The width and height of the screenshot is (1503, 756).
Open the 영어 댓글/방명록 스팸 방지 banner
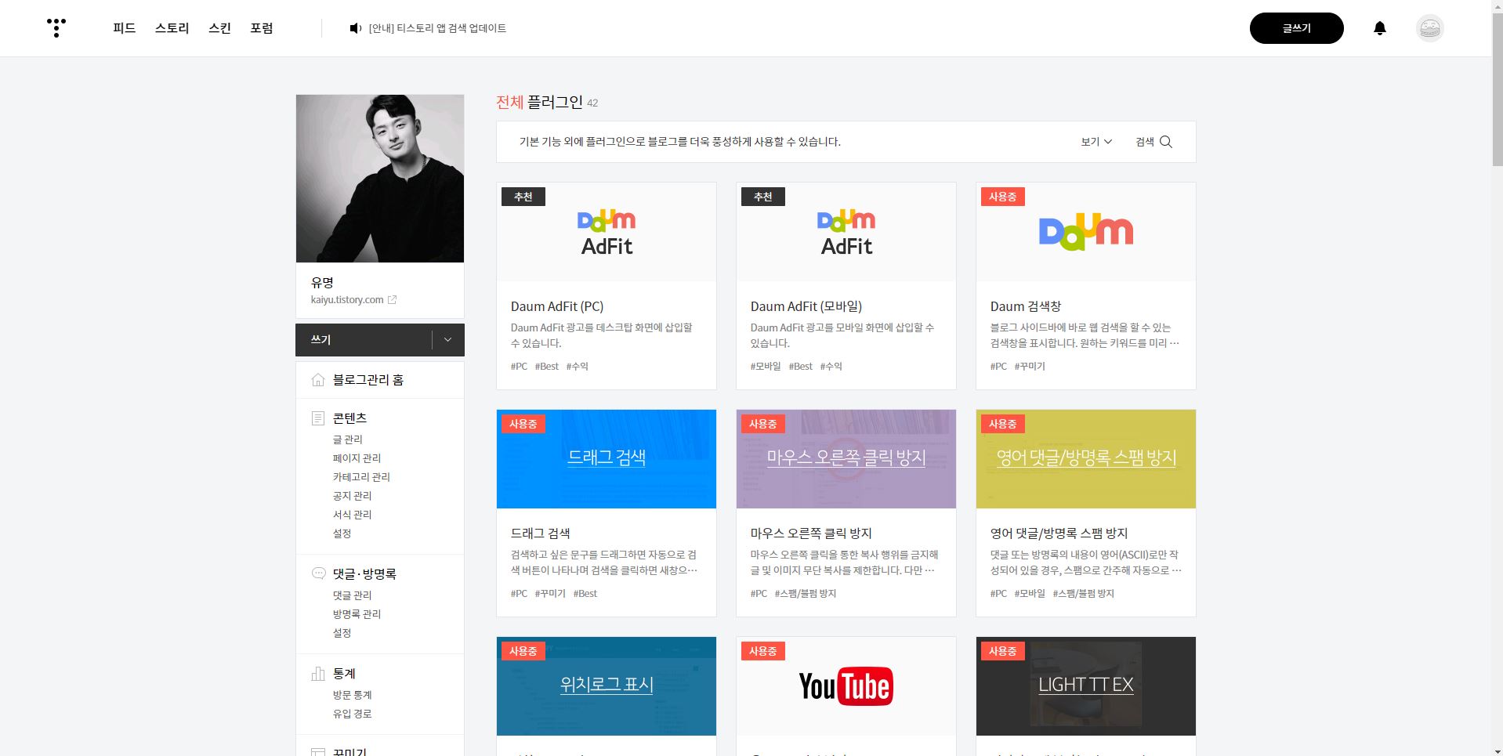(x=1086, y=459)
